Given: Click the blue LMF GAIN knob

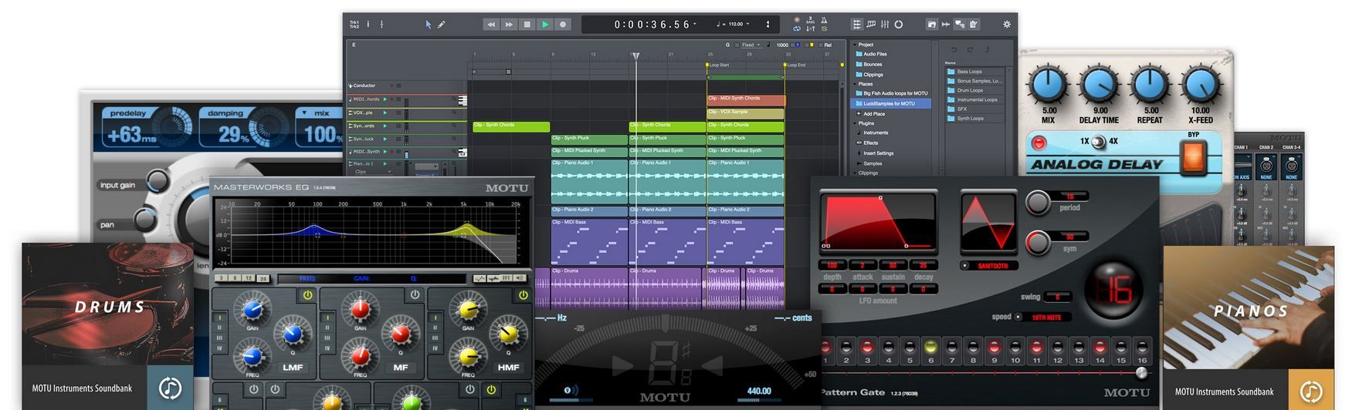Looking at the screenshot, I should pos(252,310).
